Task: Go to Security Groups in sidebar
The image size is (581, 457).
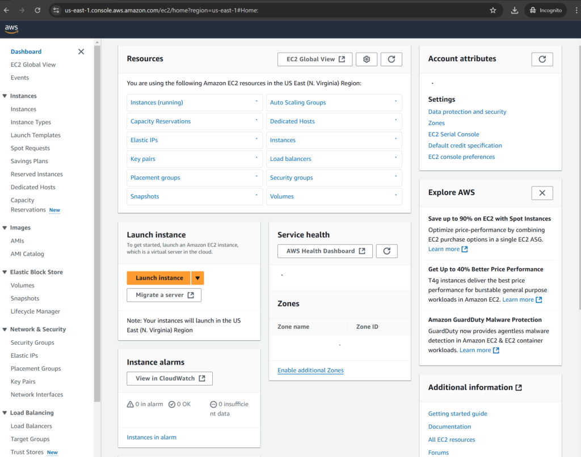Action: 32,342
